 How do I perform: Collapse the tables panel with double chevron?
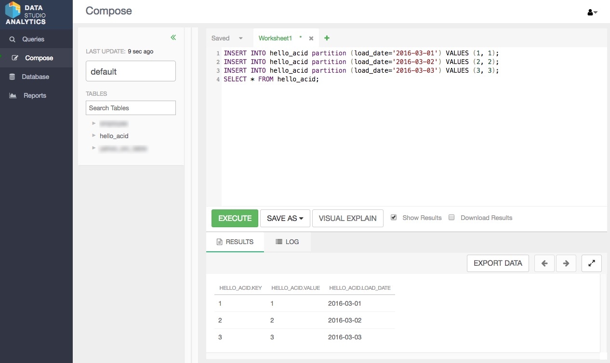tap(173, 38)
